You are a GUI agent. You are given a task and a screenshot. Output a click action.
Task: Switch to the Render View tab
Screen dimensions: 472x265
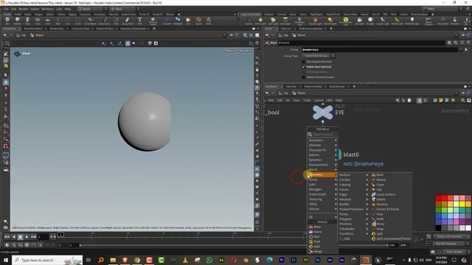(56, 29)
